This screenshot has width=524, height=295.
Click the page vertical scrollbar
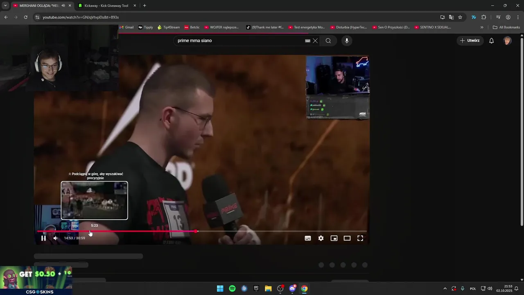coord(522,131)
